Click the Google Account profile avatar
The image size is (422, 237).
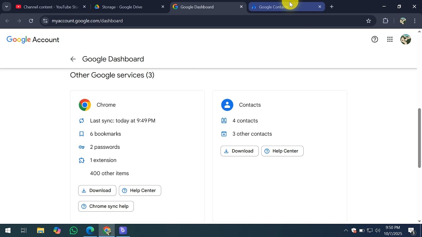pos(406,39)
